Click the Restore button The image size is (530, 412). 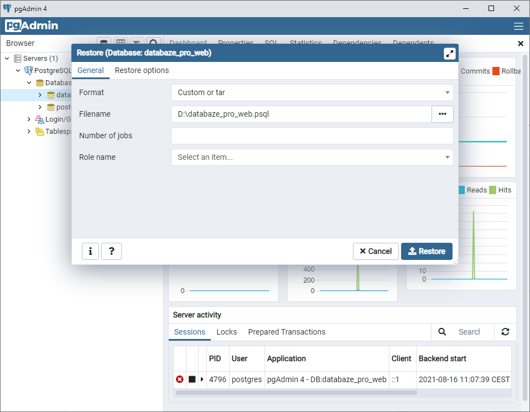(427, 251)
